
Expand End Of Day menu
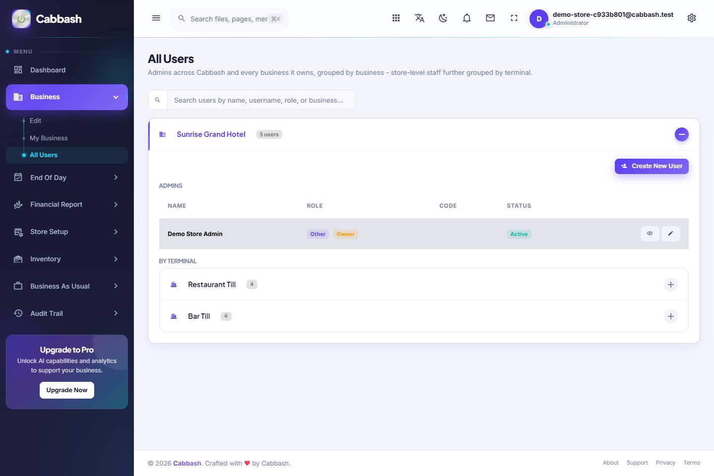tap(67, 178)
